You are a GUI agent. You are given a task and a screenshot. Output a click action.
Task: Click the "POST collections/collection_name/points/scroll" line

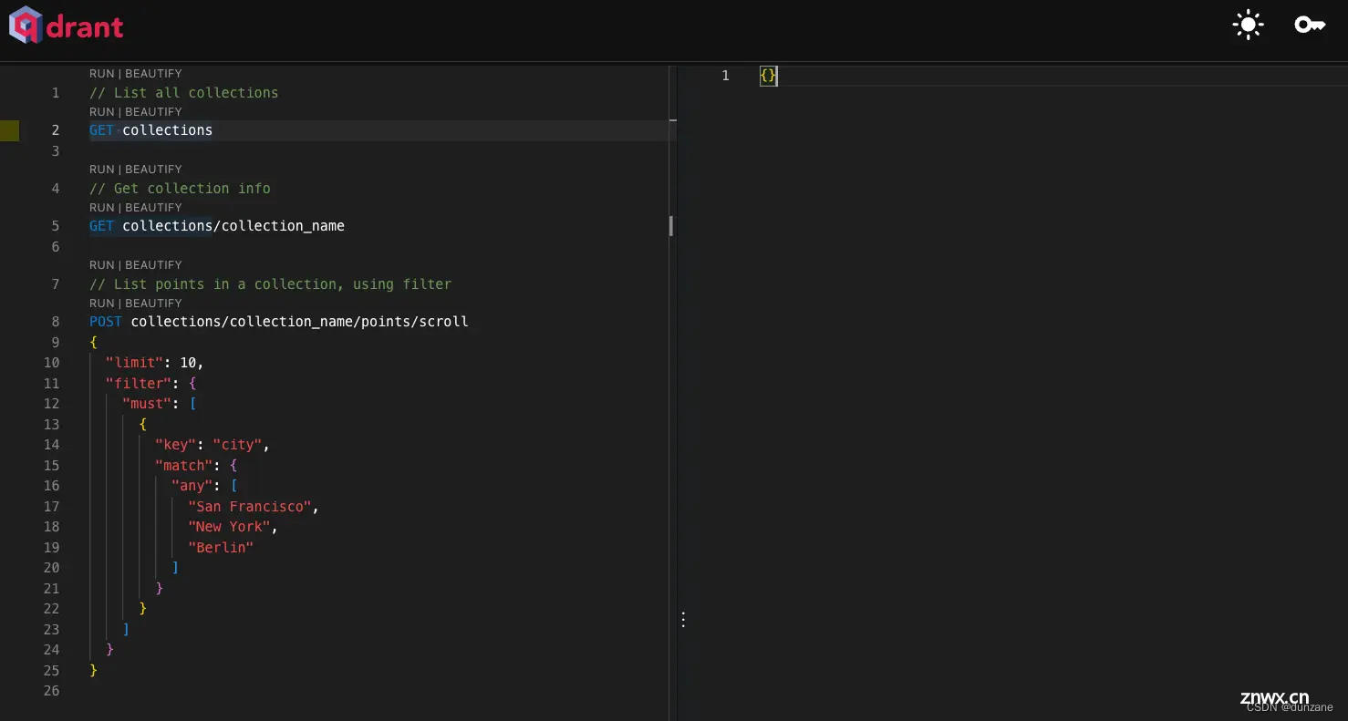tap(279, 322)
